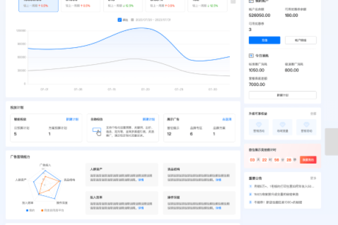Click the wide outlined button below 7000.00

click(283, 95)
